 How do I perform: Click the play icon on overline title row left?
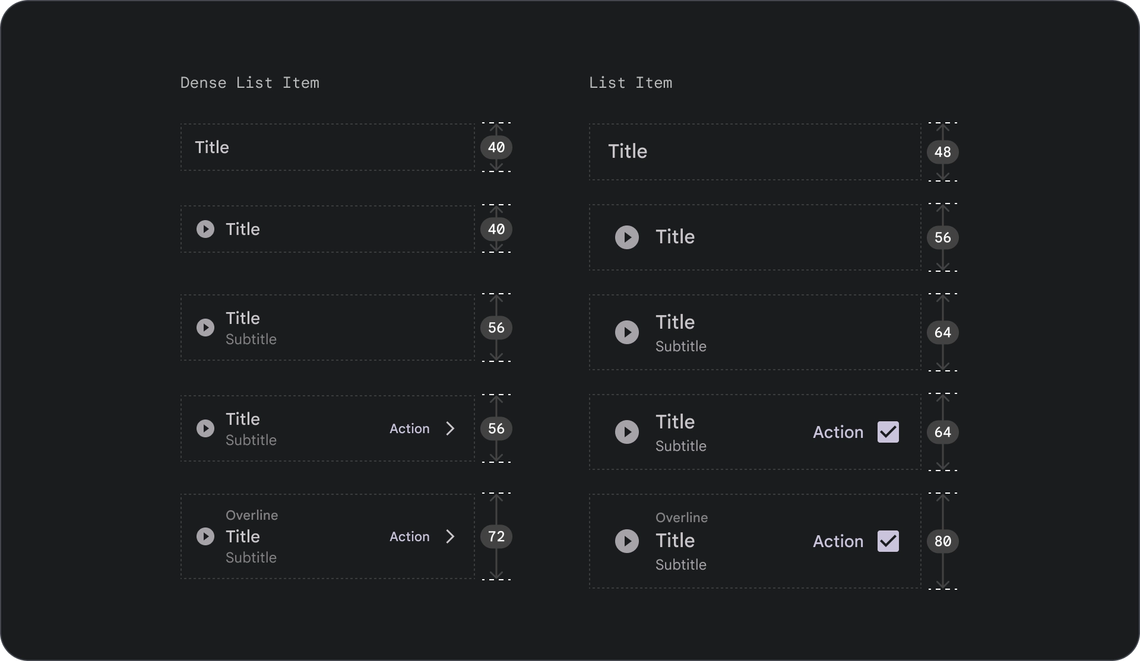205,536
